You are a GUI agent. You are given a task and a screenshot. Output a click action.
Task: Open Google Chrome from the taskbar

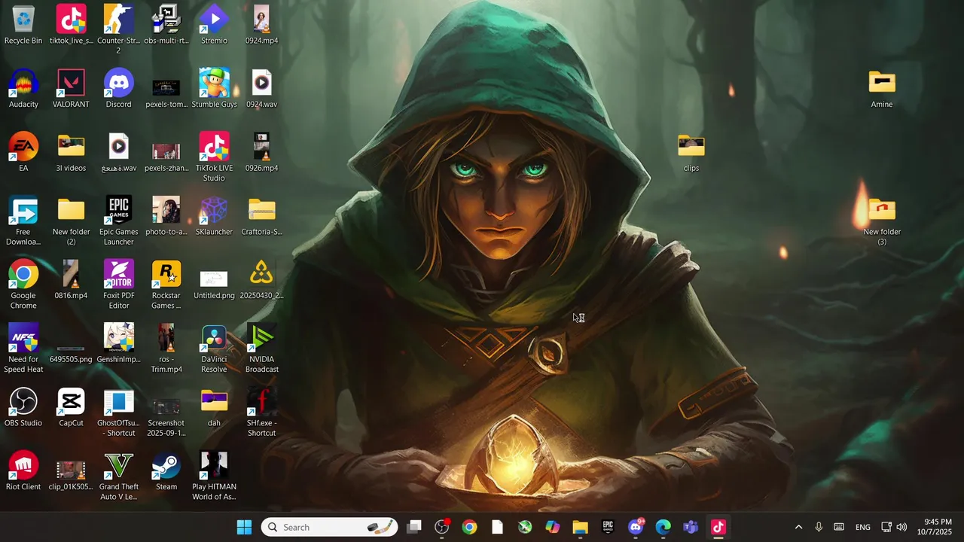(x=469, y=527)
